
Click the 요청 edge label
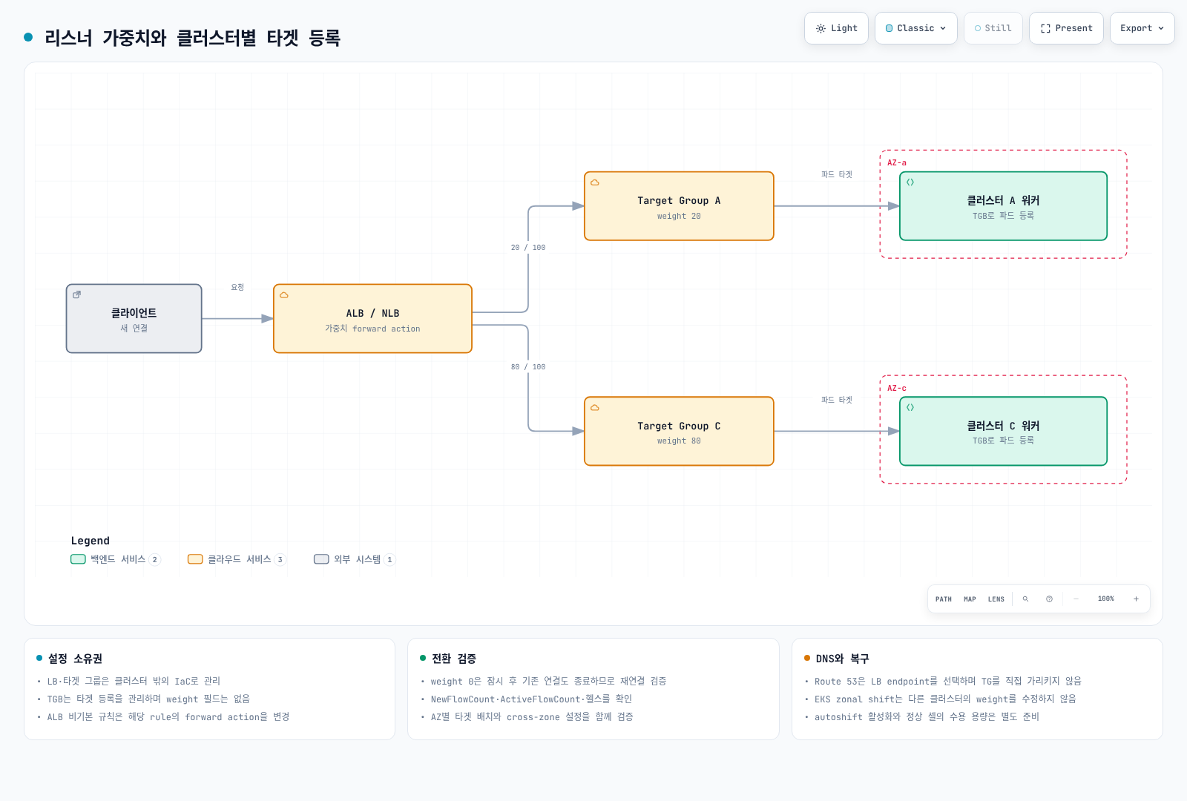point(237,287)
